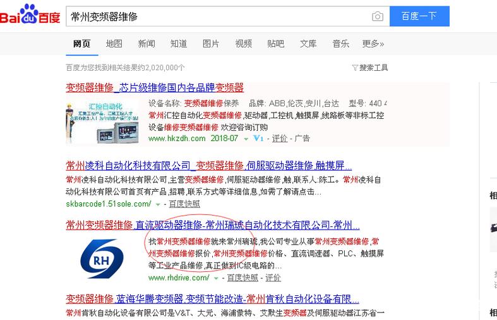This screenshot has width=497, height=320.
Task: Open the 知道 tab
Action: point(179,44)
